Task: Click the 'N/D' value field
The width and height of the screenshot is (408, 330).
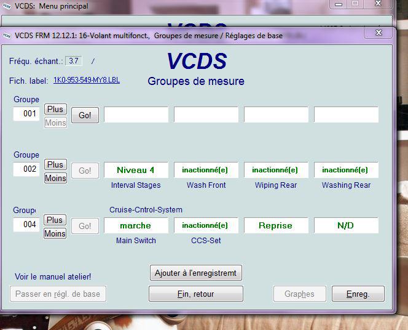Action: [x=346, y=225]
